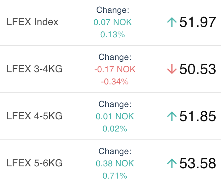221x185 pixels.
Task: Click the green up arrow beside 51.97
Action: point(172,22)
